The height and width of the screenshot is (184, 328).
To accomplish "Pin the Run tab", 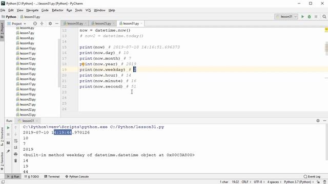I will tap(8, 151).
